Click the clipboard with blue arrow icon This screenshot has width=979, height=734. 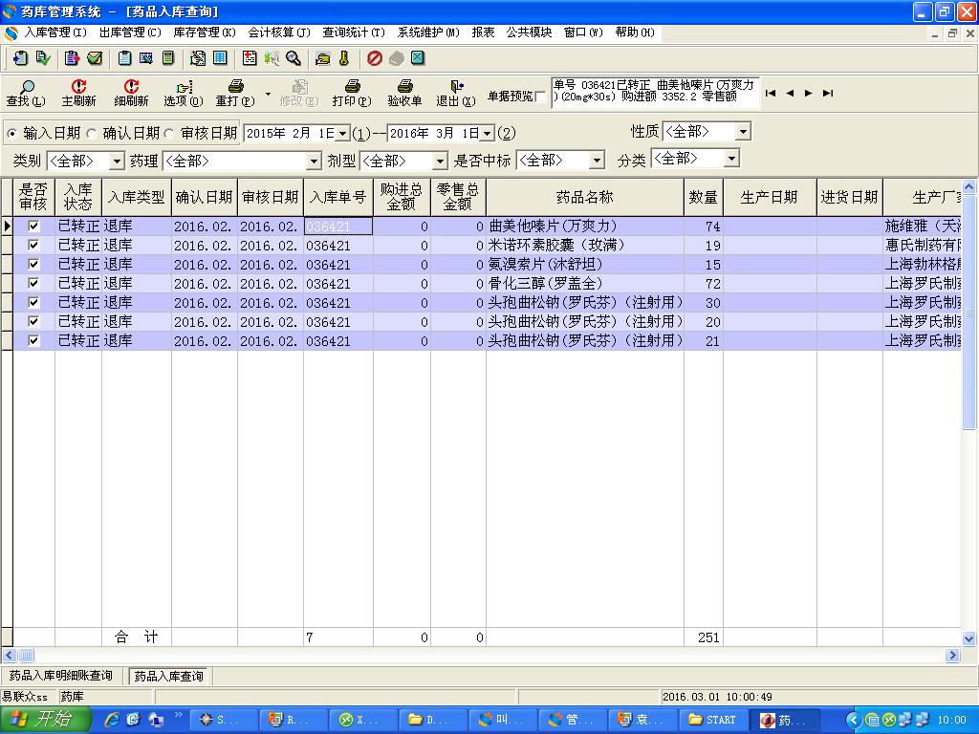tap(20, 58)
